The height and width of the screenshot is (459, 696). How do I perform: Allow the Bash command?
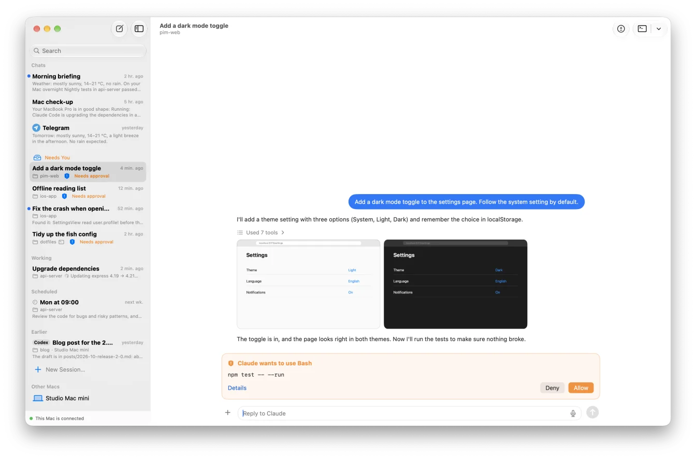point(581,388)
